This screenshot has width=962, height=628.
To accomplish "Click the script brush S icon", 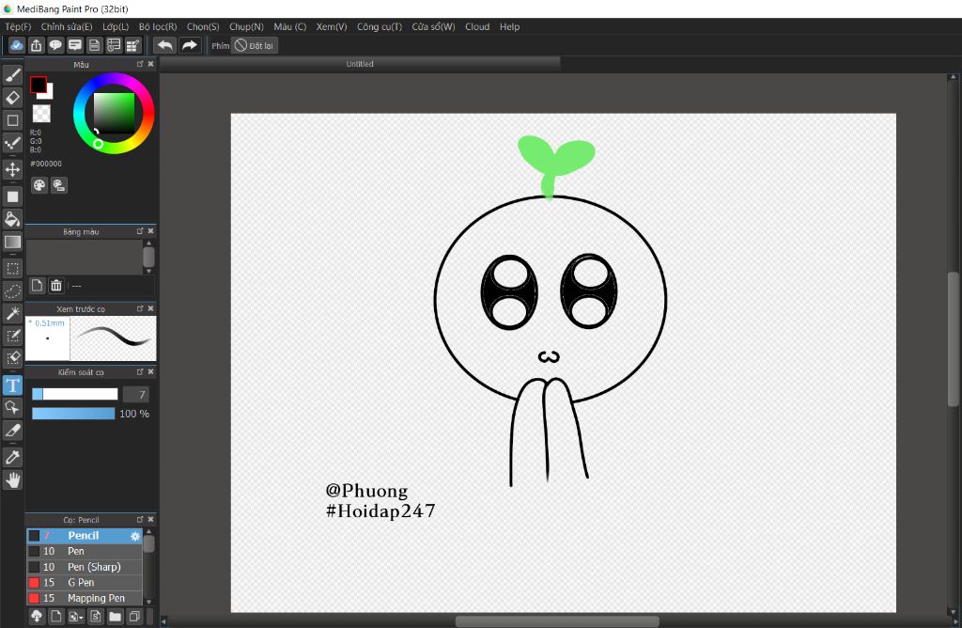I will (95, 617).
